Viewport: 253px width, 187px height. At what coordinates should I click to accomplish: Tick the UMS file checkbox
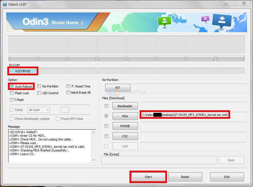106,146
